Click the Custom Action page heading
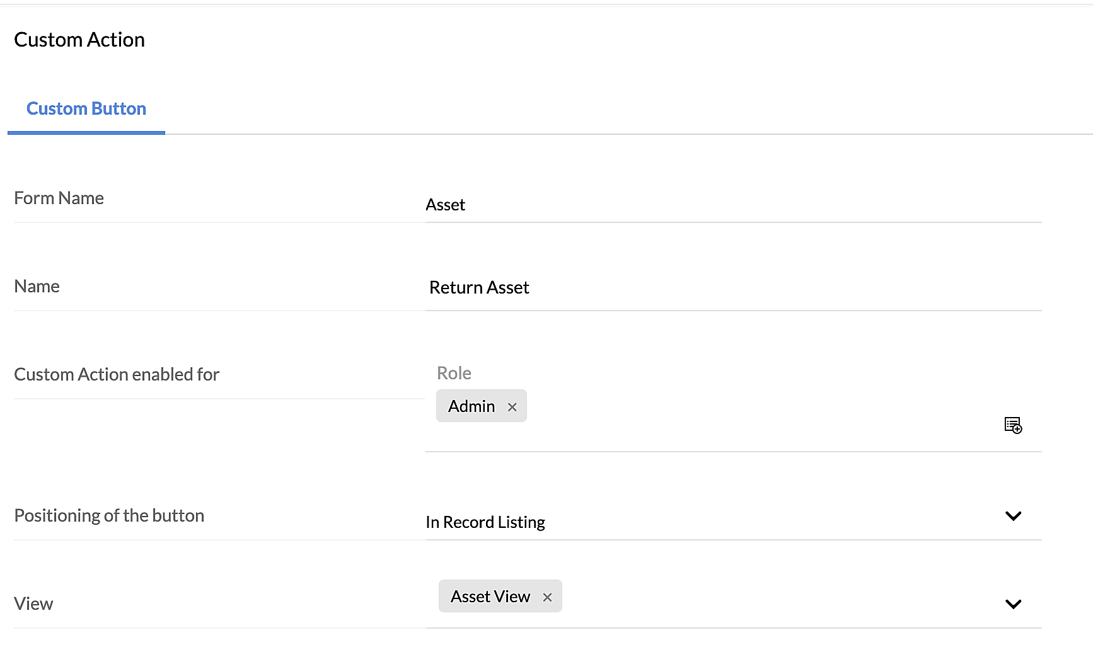Viewport: 1093px width, 669px height. [x=79, y=40]
